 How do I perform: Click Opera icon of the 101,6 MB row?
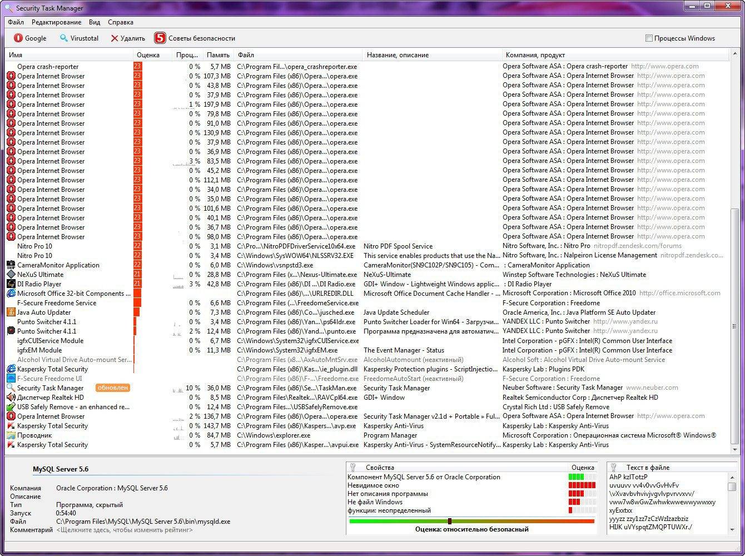pyautogui.click(x=11, y=209)
